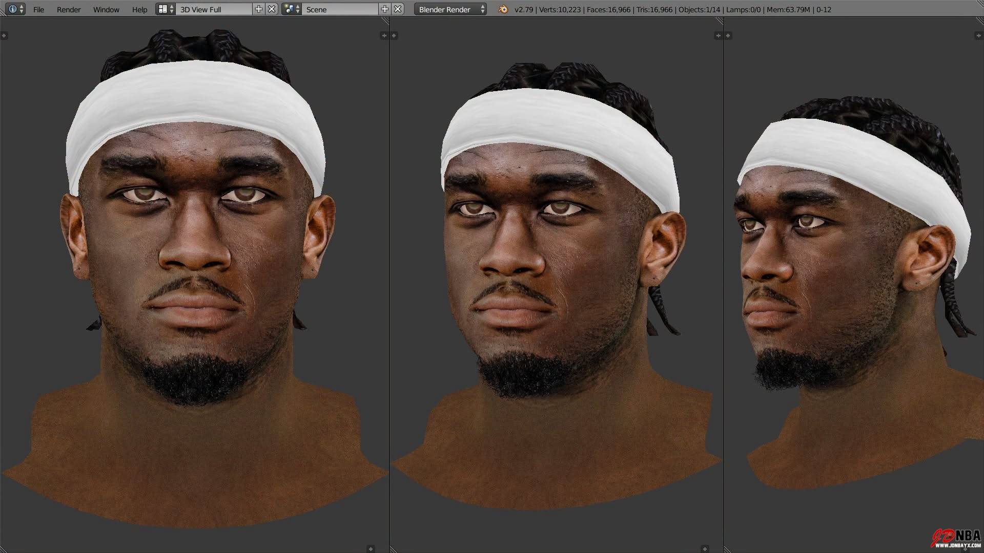Click the Objects:1/14 statistic
984x553 pixels.
point(700,10)
